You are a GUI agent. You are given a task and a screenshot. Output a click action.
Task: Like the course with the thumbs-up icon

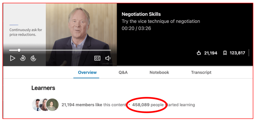199,53
